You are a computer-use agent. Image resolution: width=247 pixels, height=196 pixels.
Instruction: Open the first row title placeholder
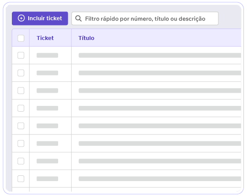160,55
